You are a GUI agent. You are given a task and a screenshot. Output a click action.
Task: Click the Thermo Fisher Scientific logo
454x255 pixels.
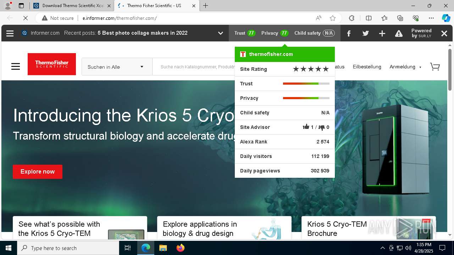click(52, 64)
